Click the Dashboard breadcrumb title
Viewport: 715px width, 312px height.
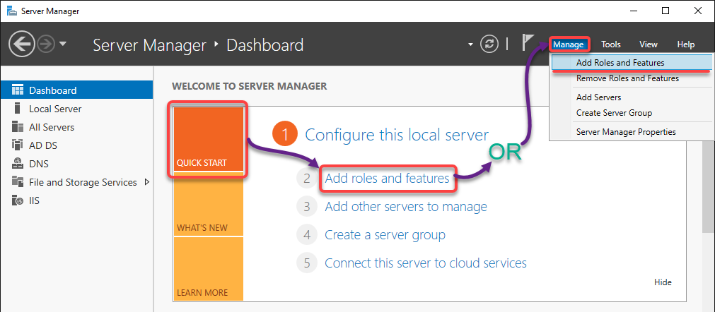(x=265, y=44)
